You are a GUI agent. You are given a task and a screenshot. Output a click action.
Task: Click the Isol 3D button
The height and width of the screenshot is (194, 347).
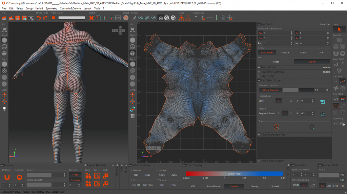tap(136, 185)
